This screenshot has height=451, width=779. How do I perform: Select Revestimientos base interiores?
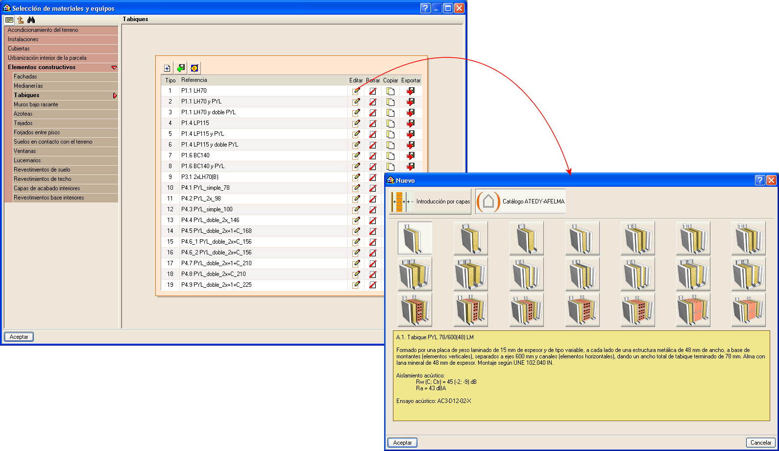pos(65,198)
